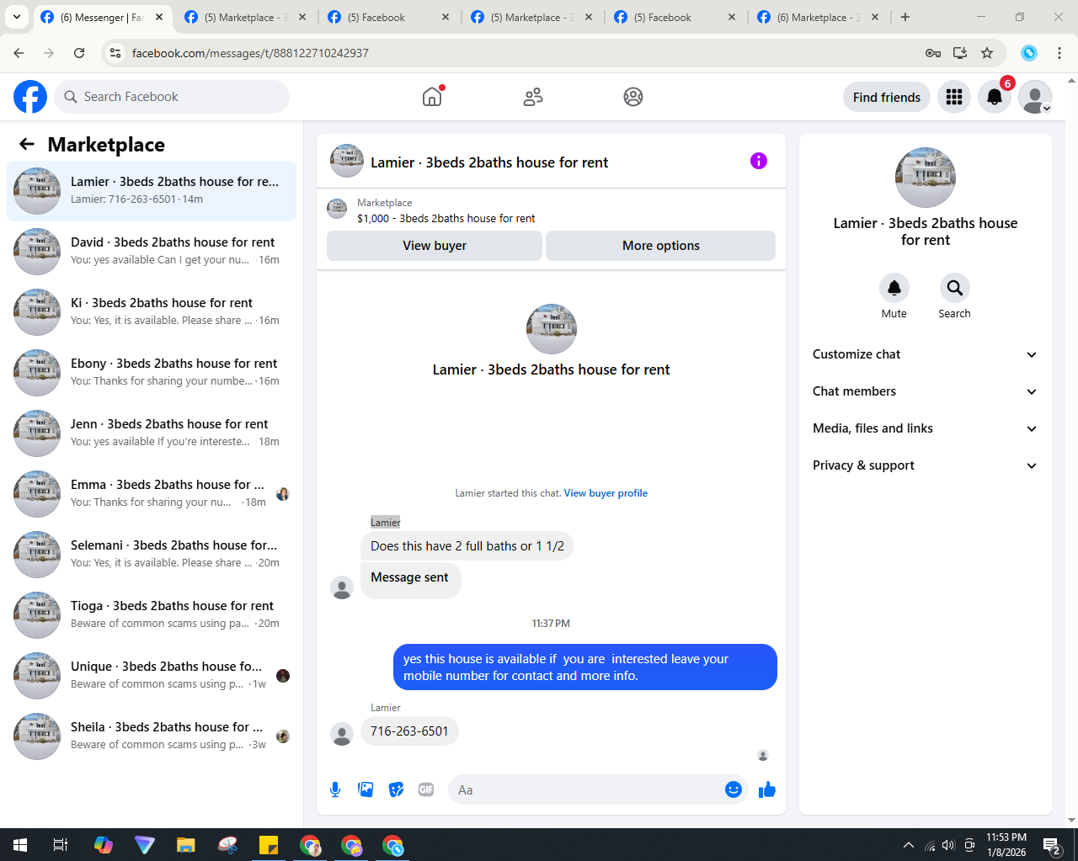1078x861 pixels.
Task: Open conversation information purple icon
Action: (759, 161)
